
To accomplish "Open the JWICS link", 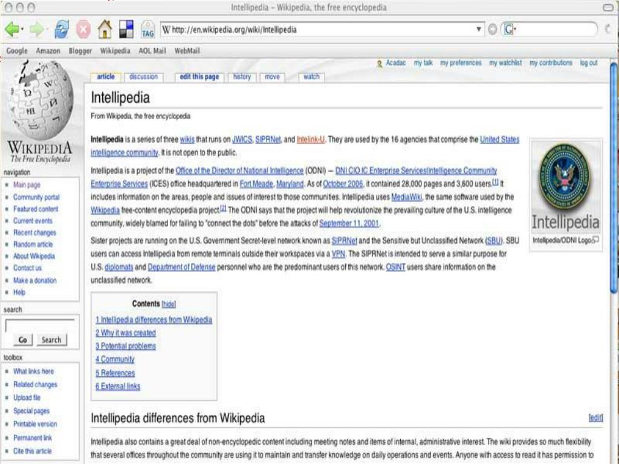I will (x=242, y=140).
